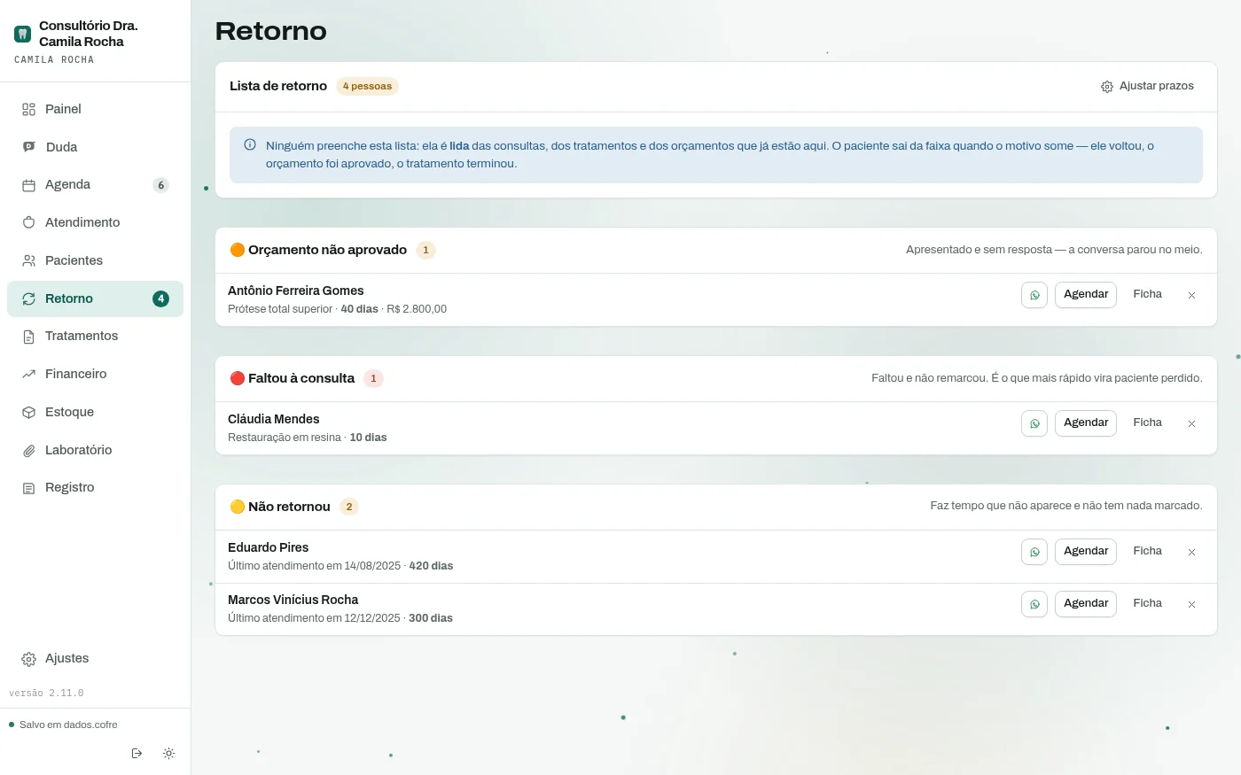The image size is (1241, 775).
Task: Click Agendar for Cláudia Mendes
Action: pos(1086,423)
